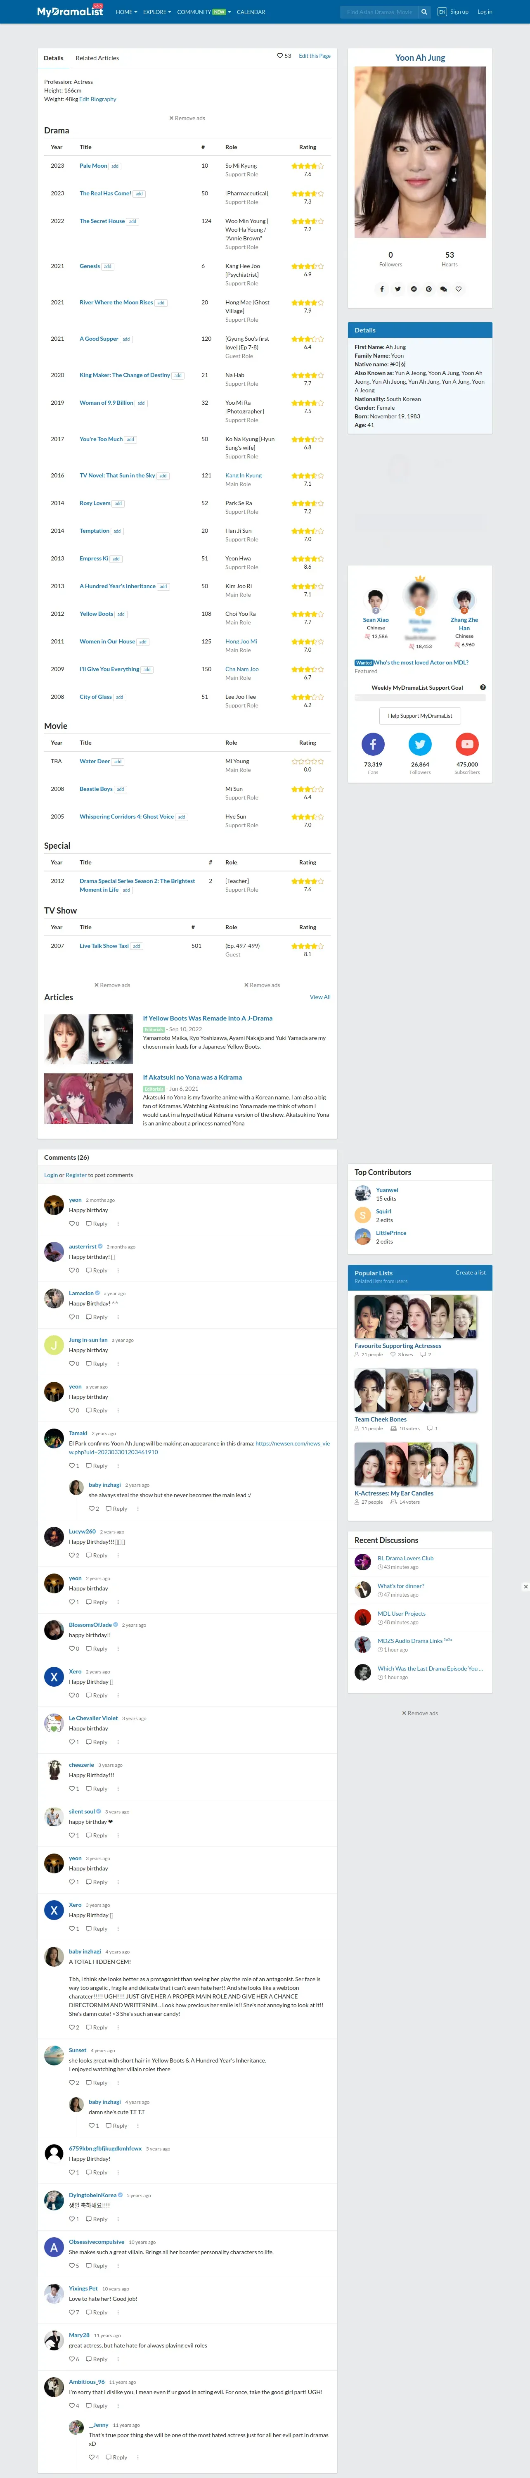Click the search magnifier icon in header

424,12
